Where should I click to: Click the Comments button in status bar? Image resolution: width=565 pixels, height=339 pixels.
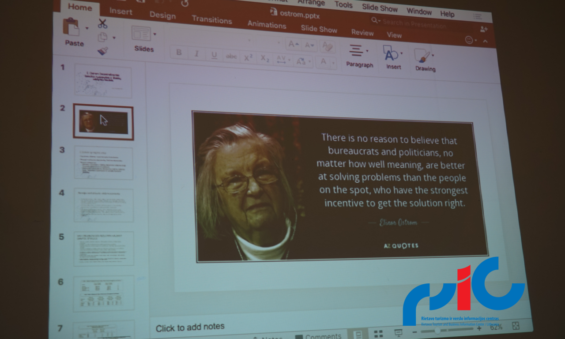click(318, 336)
